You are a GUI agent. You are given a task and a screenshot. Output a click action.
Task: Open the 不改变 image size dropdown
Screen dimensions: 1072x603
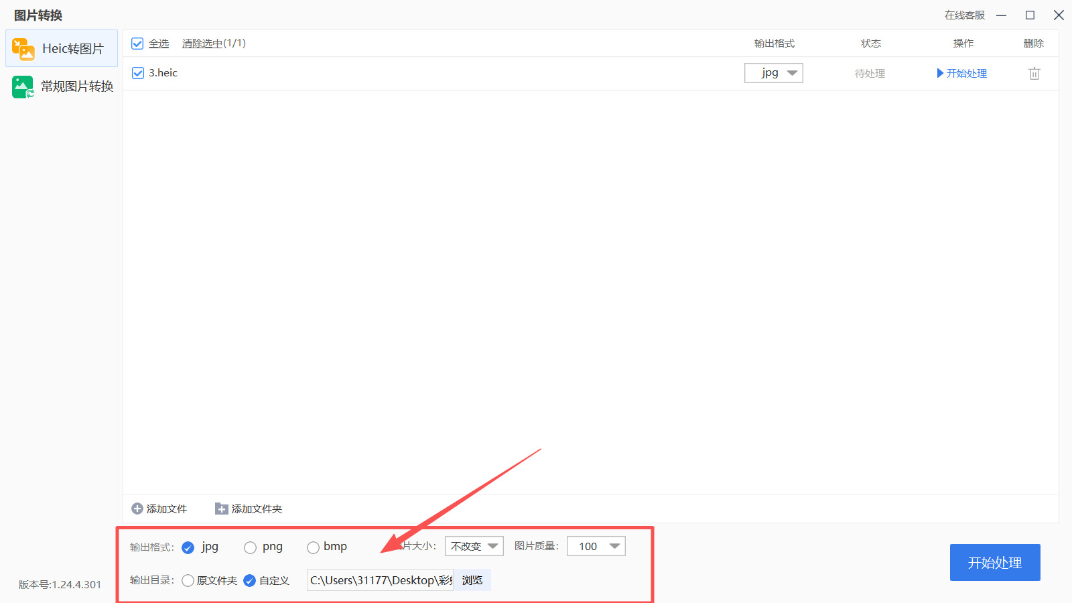tap(474, 546)
